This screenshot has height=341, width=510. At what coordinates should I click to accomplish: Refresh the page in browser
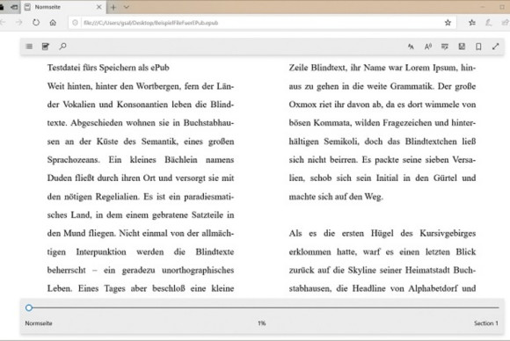point(36,23)
